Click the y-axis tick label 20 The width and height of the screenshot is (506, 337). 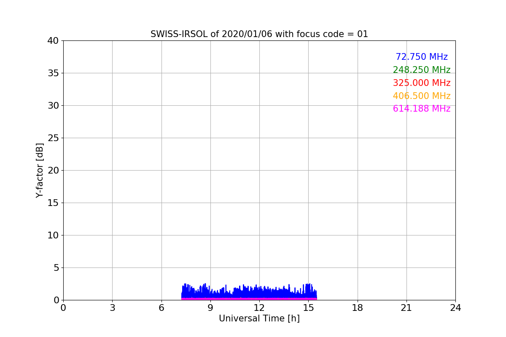point(53,171)
